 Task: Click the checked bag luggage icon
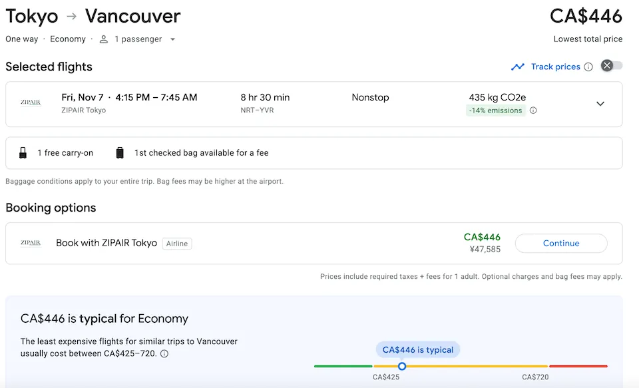120,153
